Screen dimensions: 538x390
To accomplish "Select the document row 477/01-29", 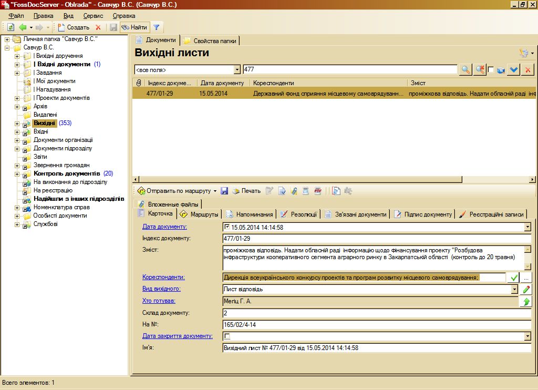I will point(334,94).
